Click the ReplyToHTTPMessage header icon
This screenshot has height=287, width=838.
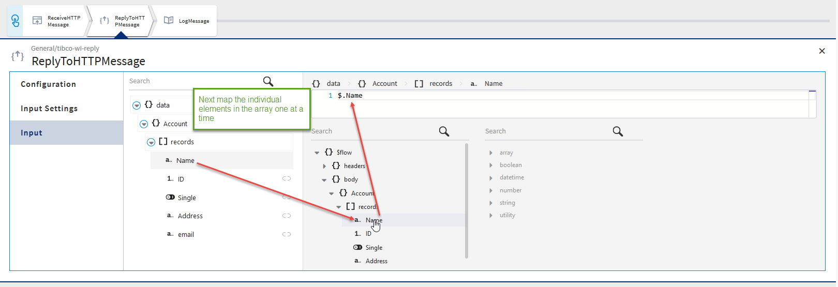coord(18,55)
